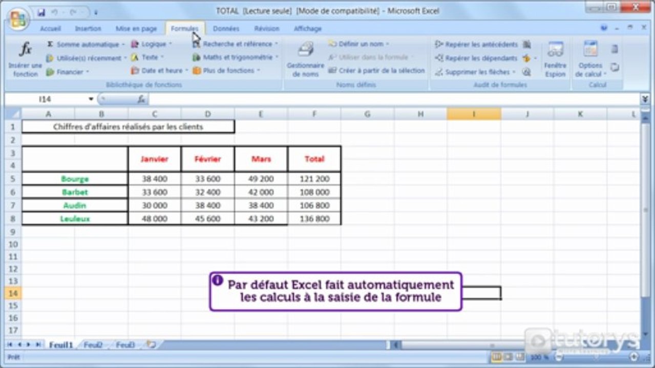Image resolution: width=655 pixels, height=368 pixels.
Task: Expand the Vérification des erreurs dropdown arrow
Action: pyautogui.click(x=536, y=59)
